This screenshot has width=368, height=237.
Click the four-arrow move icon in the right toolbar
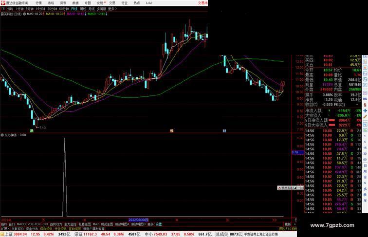point(365,110)
